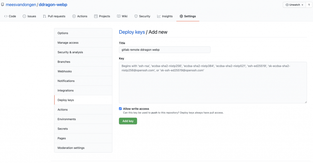Click the Security shield icon
Screen dimensions: 313x163
click(136, 16)
